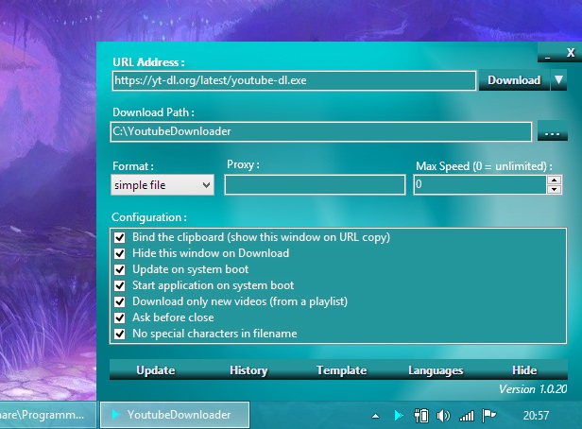Viewport: 582px width, 429px height.
Task: Click the Download Path field
Action: [321, 131]
